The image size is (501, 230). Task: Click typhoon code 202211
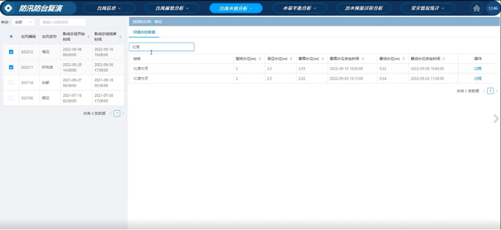pyautogui.click(x=27, y=67)
